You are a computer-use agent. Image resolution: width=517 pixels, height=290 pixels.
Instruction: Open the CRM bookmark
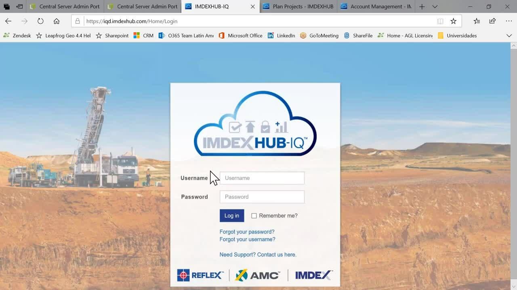point(143,35)
